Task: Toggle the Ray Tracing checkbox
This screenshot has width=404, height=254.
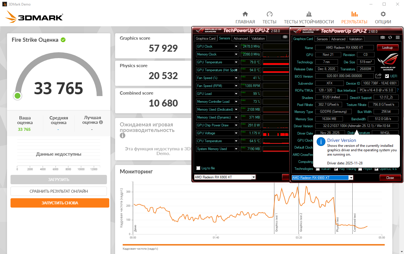Action: coord(336,169)
